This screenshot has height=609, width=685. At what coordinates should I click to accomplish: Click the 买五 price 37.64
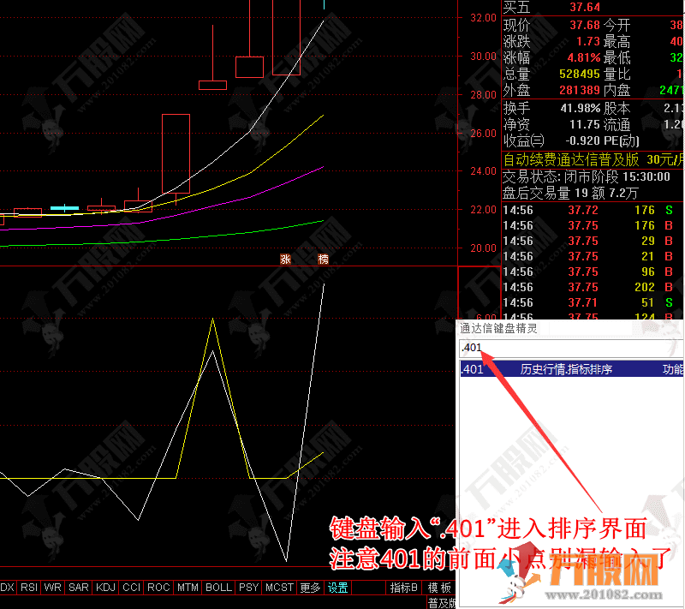click(x=585, y=7)
